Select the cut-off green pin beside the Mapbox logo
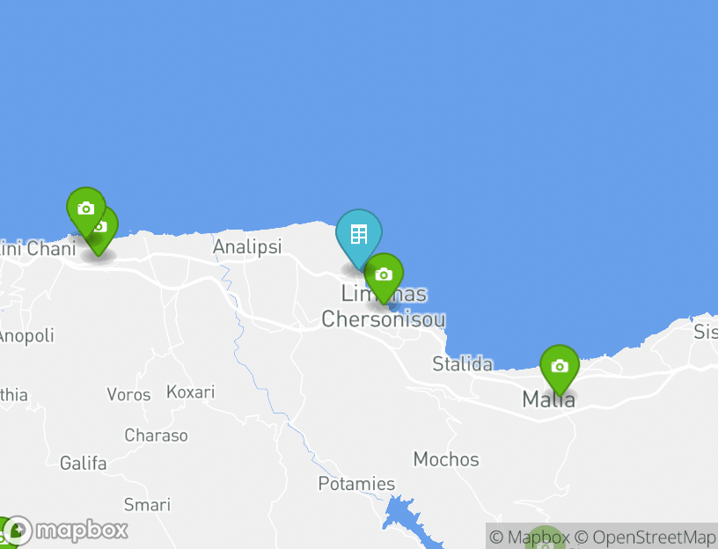718x549 pixels. 5,533
